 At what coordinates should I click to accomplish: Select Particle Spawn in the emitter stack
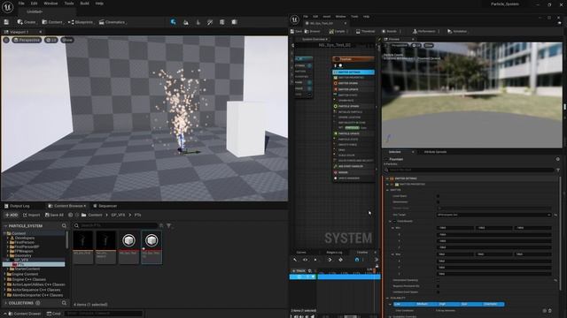(353, 106)
